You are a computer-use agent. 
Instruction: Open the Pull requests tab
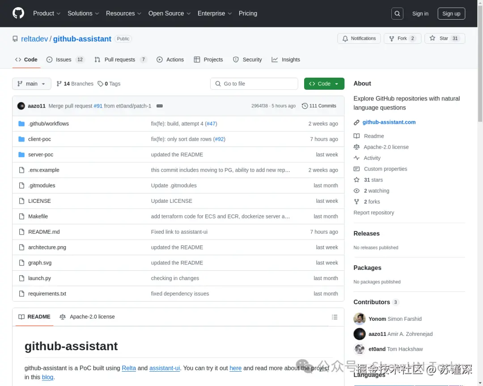click(120, 60)
